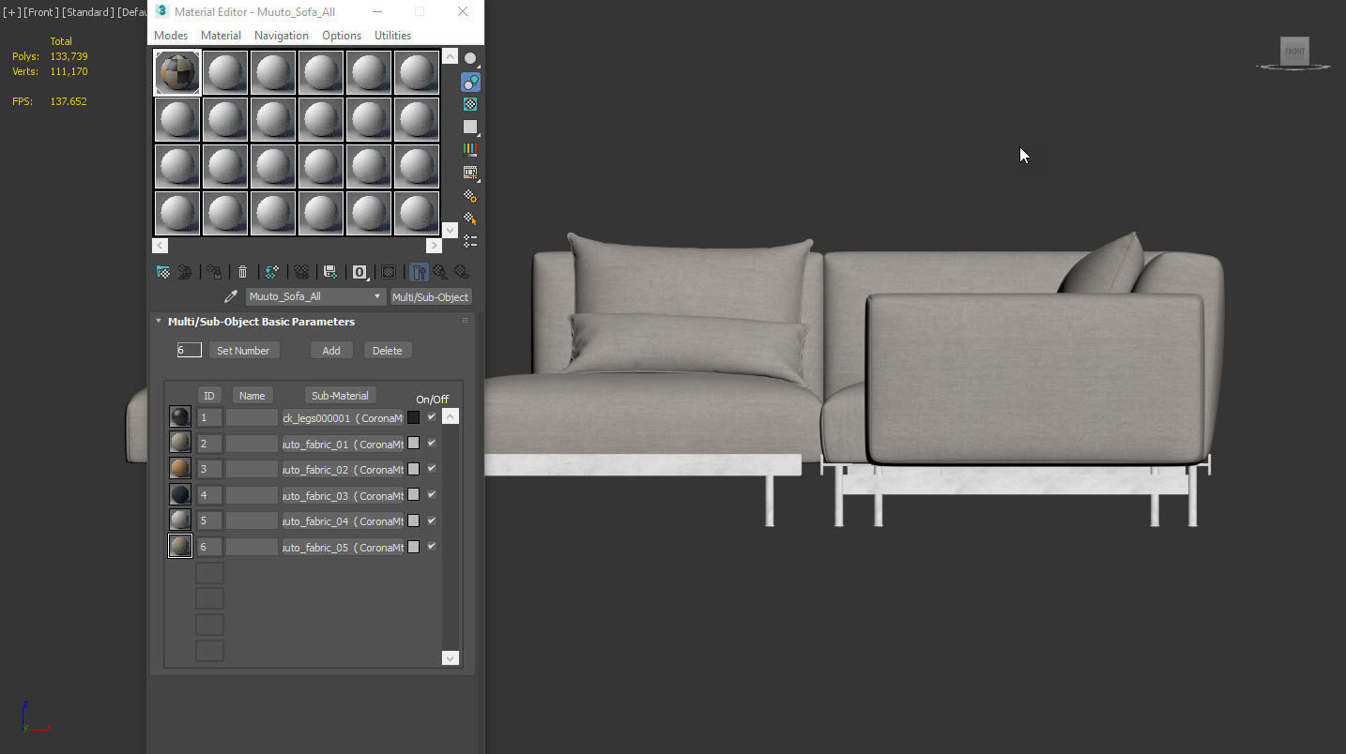1346x754 pixels.
Task: Click the Multi/Sub-Object material type button
Action: tap(431, 296)
